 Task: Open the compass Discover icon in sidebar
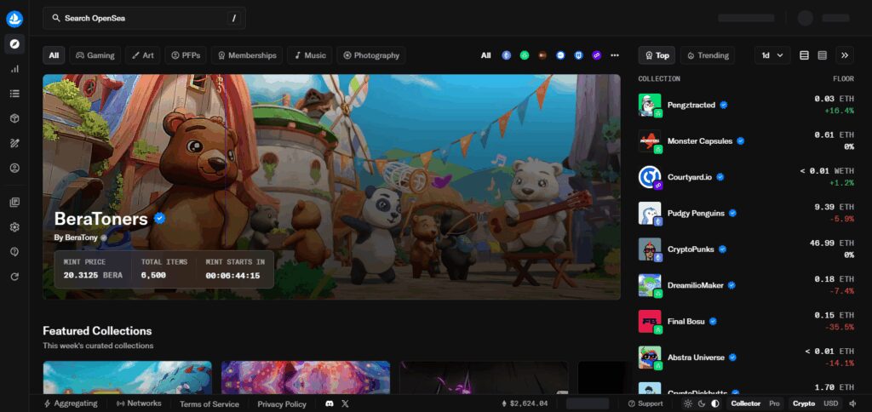point(15,44)
